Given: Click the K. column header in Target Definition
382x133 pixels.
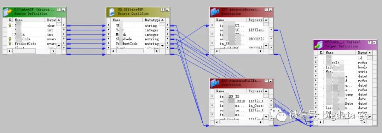Looking at the screenshot, I should [321, 53].
